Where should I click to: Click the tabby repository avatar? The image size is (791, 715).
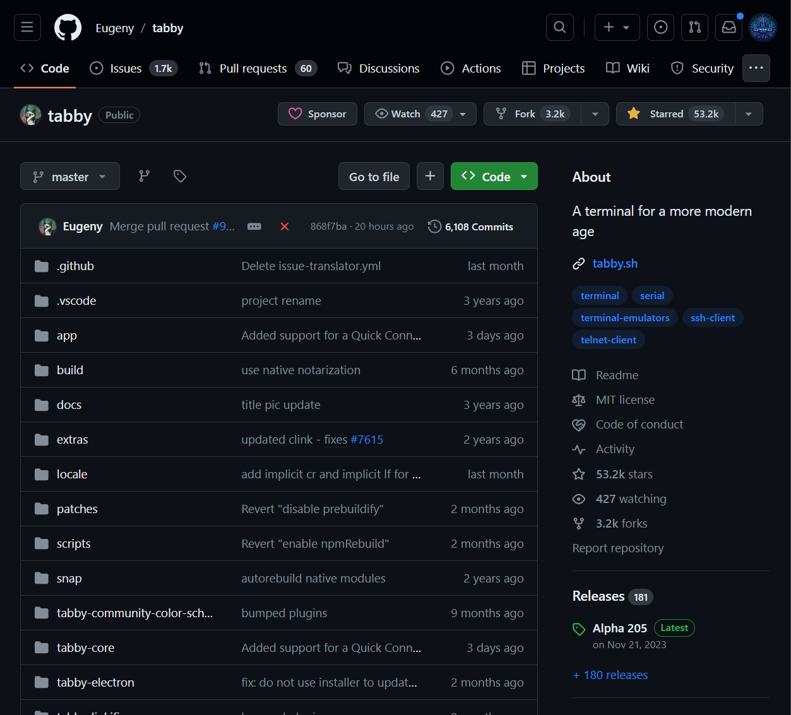pos(30,115)
